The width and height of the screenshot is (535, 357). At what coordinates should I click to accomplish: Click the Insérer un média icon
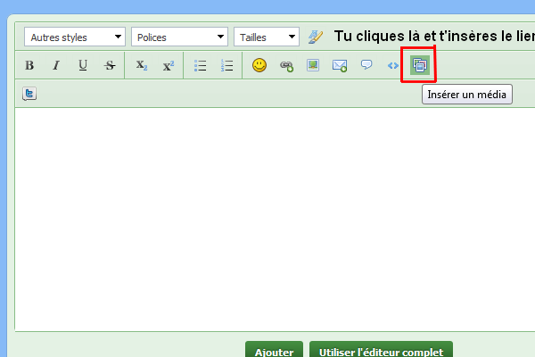419,65
